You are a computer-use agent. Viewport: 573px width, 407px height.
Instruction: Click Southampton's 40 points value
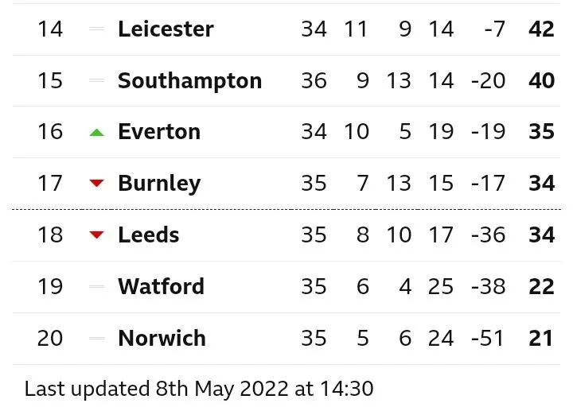pos(541,81)
